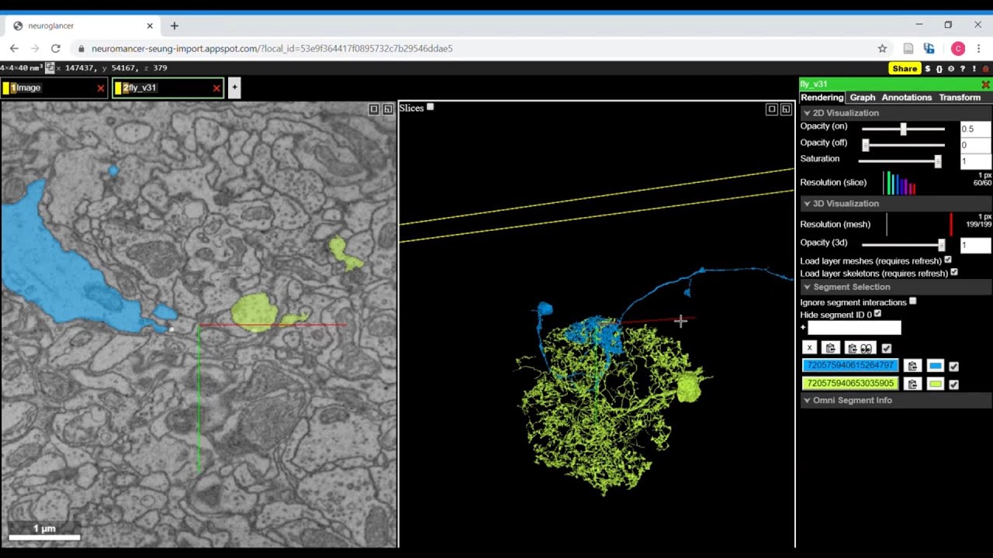Screen dimensions: 993x558
Task: Toggle visibility of the blue segment
Action: pos(954,367)
